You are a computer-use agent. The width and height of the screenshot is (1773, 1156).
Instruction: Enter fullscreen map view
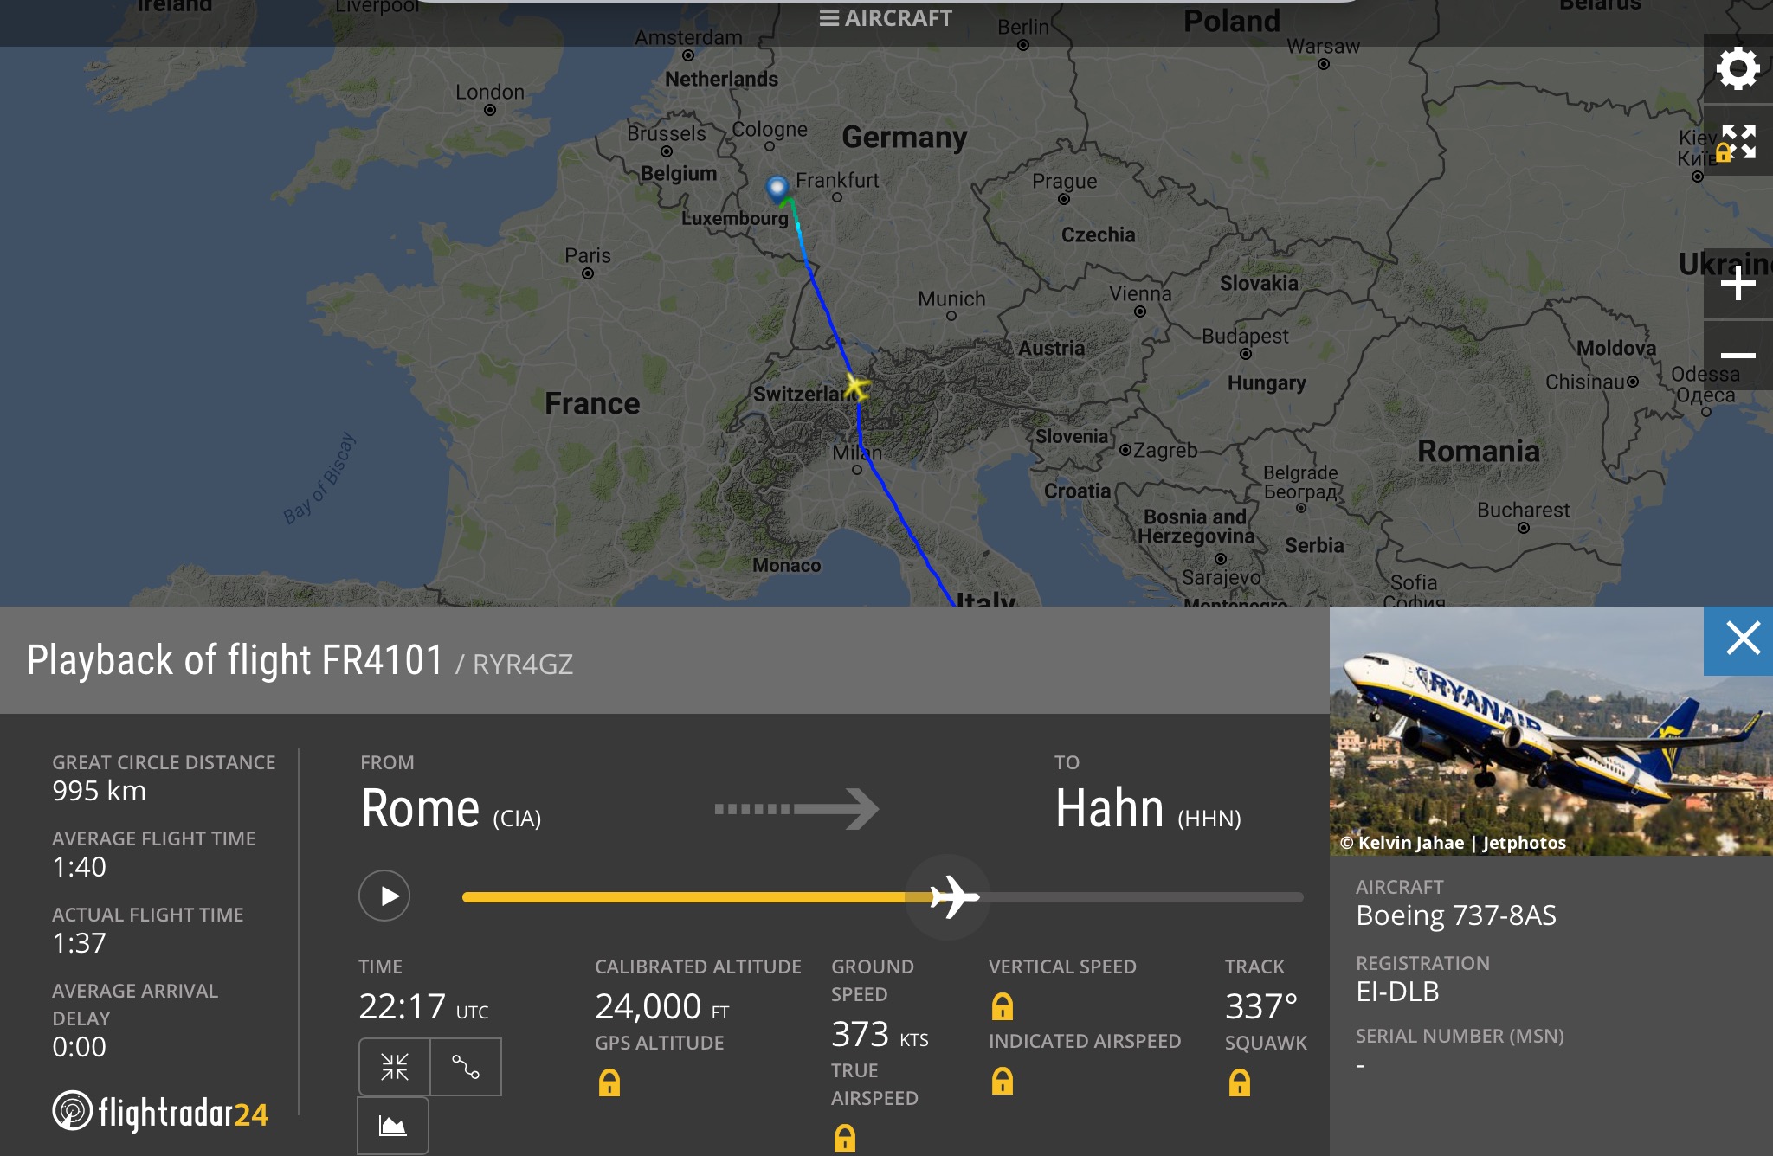(1738, 142)
